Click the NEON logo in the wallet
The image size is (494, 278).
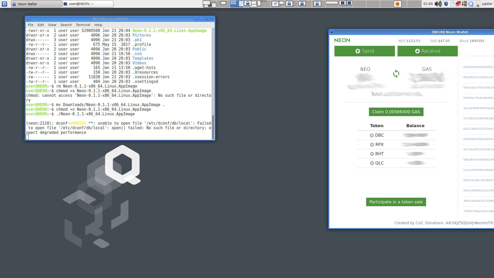(x=342, y=40)
